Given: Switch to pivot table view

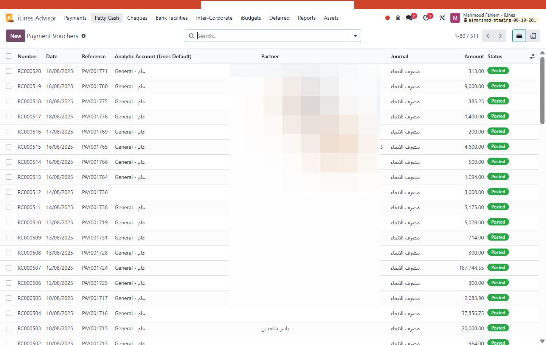Looking at the screenshot, I should [x=533, y=36].
